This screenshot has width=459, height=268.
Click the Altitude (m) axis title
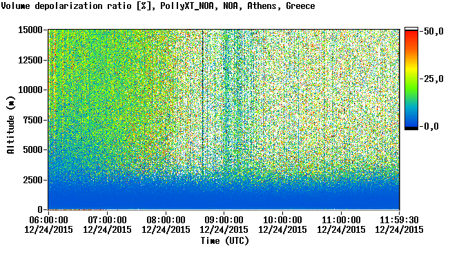click(x=10, y=125)
